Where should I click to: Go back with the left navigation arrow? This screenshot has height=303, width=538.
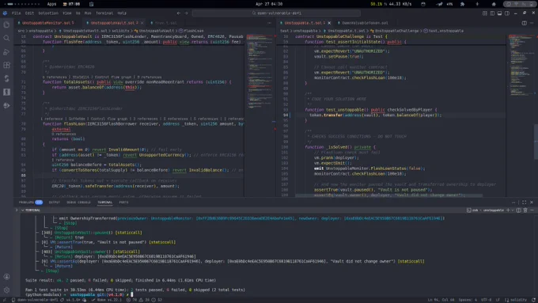tap(179, 13)
